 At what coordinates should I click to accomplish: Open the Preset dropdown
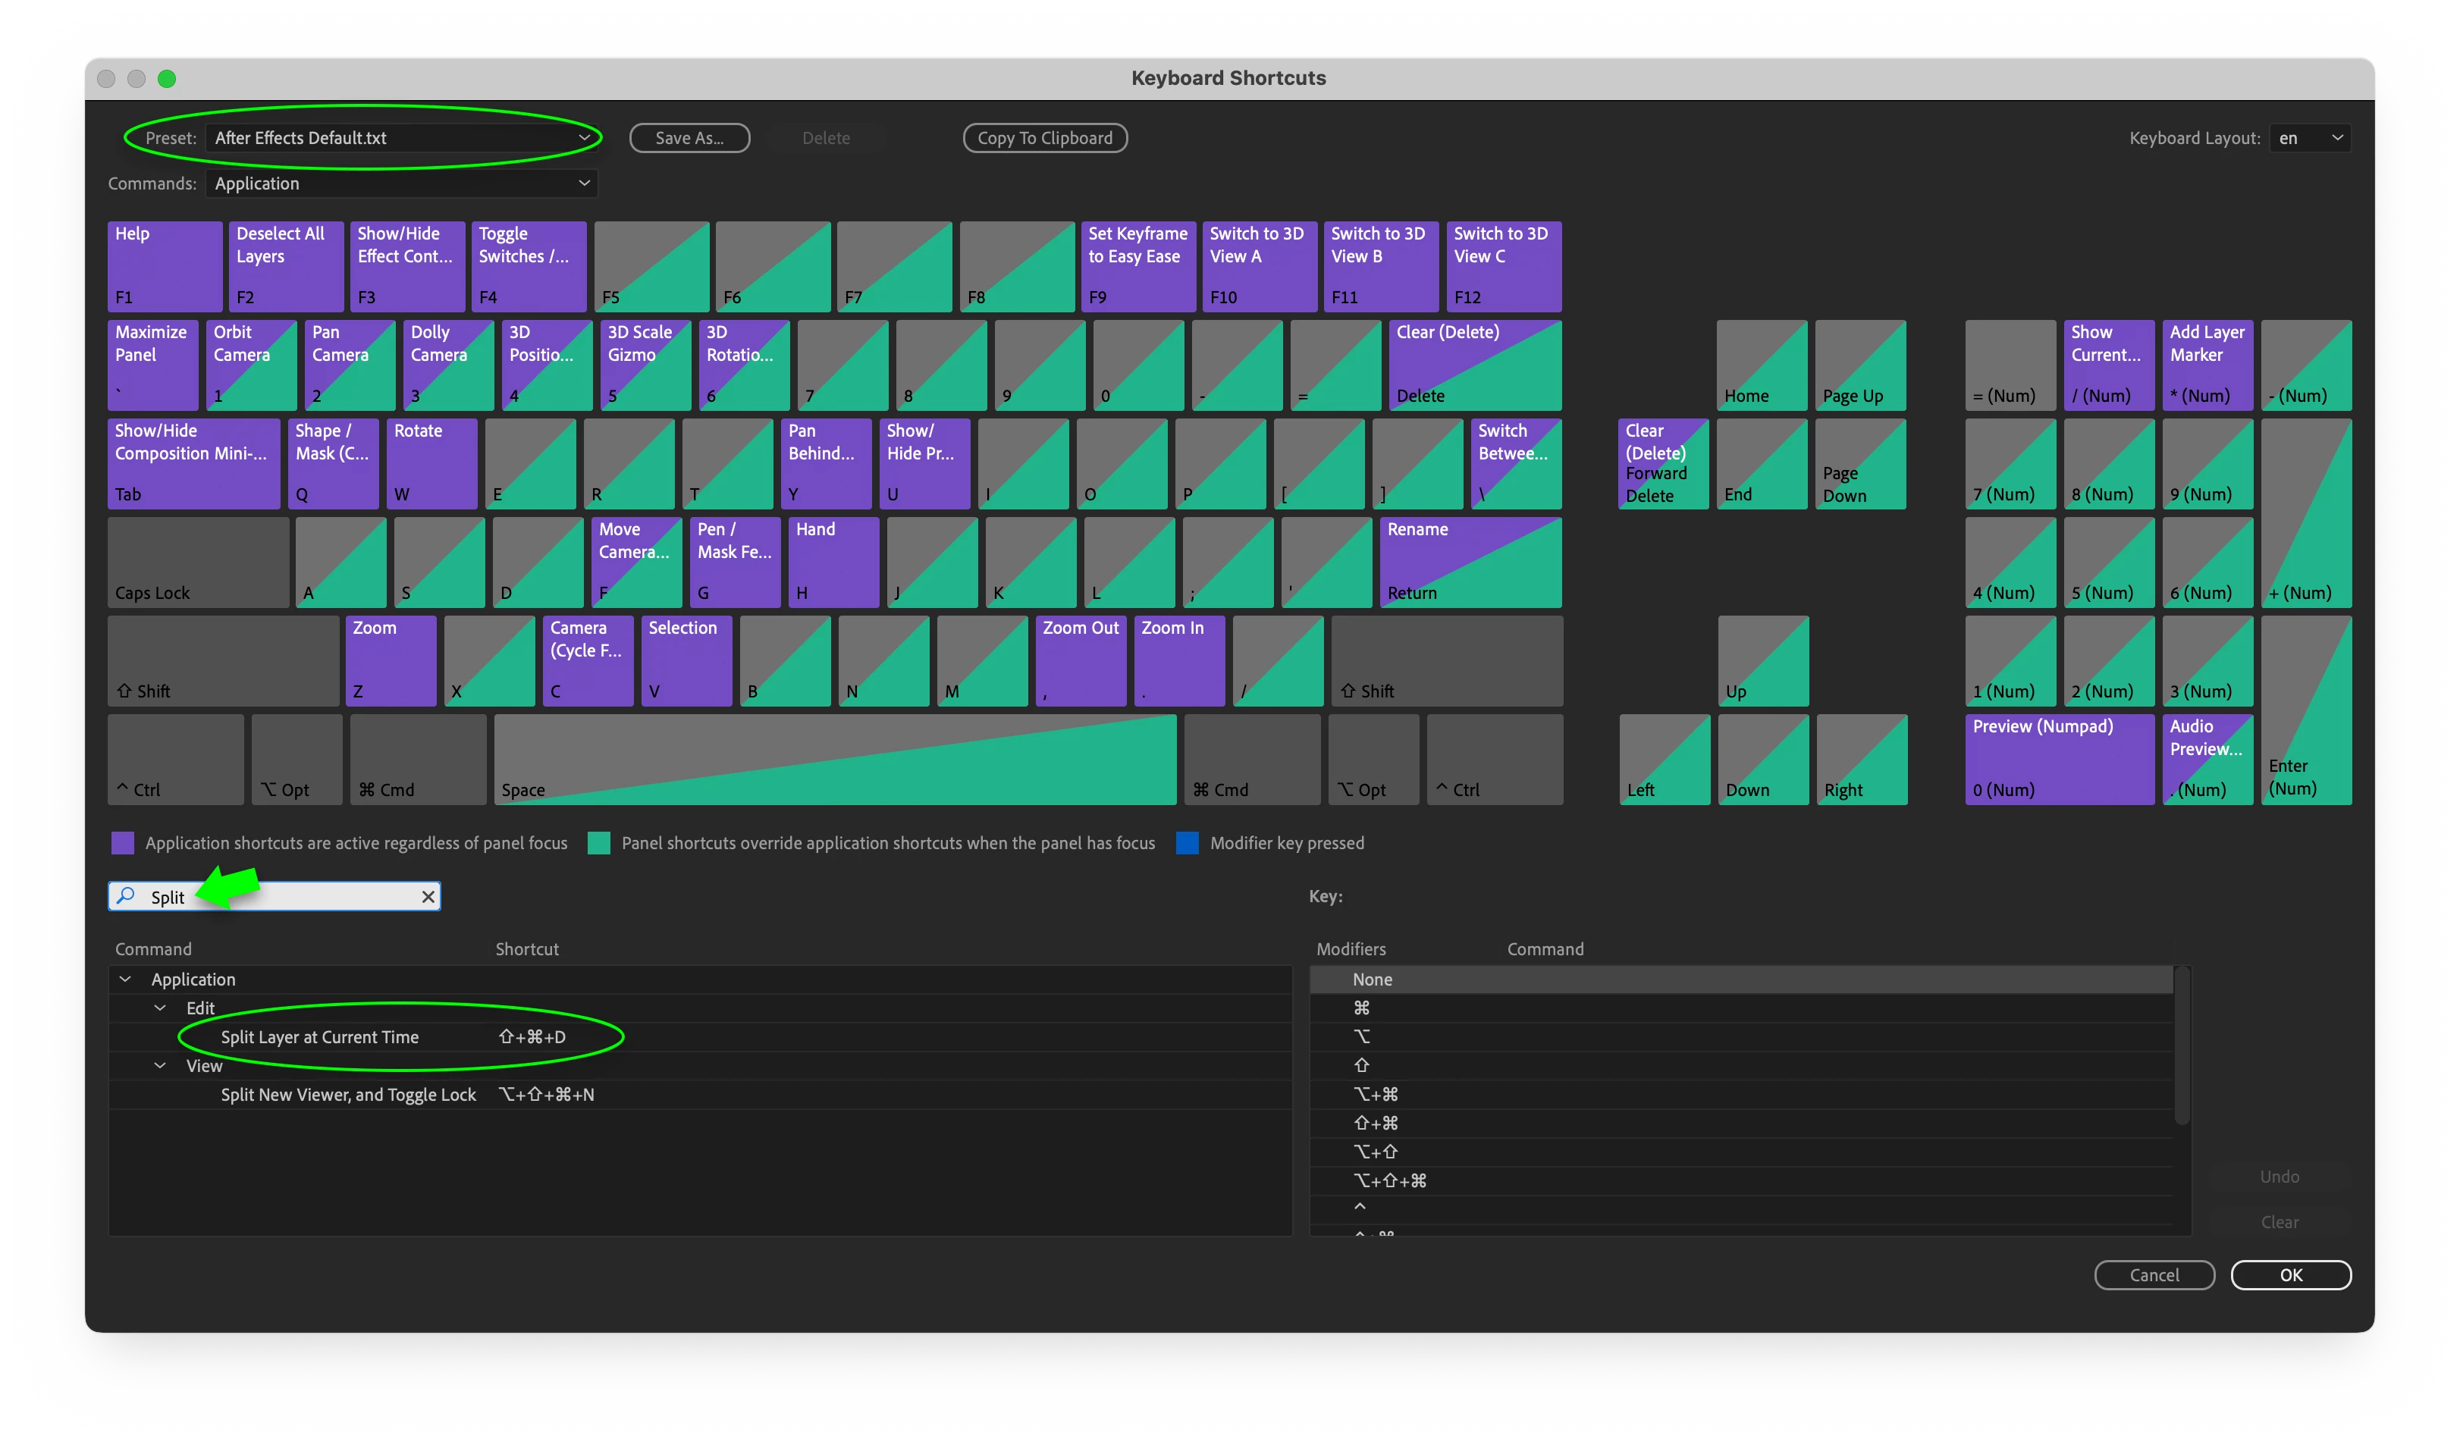tap(400, 137)
